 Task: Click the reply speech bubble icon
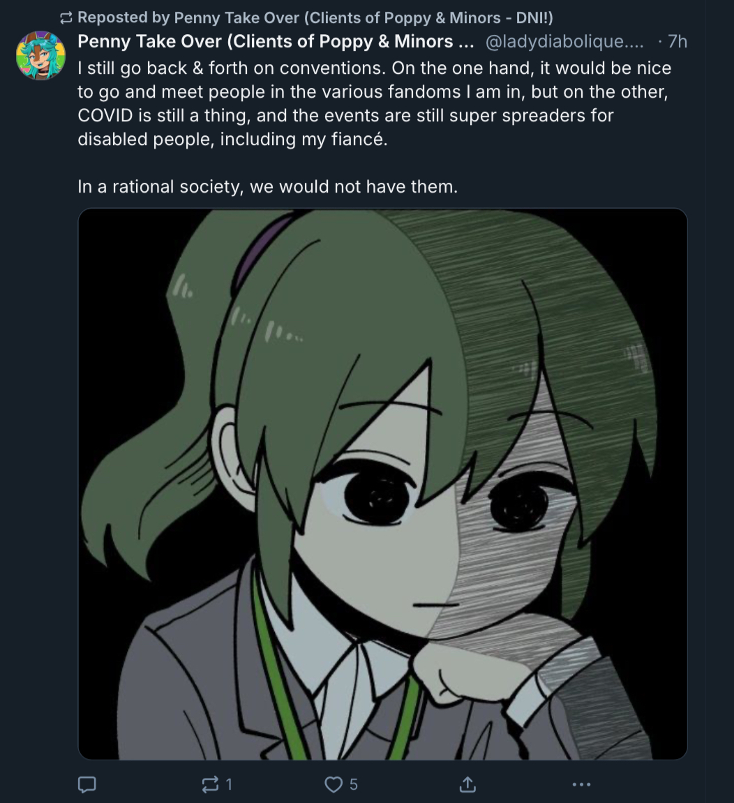[87, 784]
